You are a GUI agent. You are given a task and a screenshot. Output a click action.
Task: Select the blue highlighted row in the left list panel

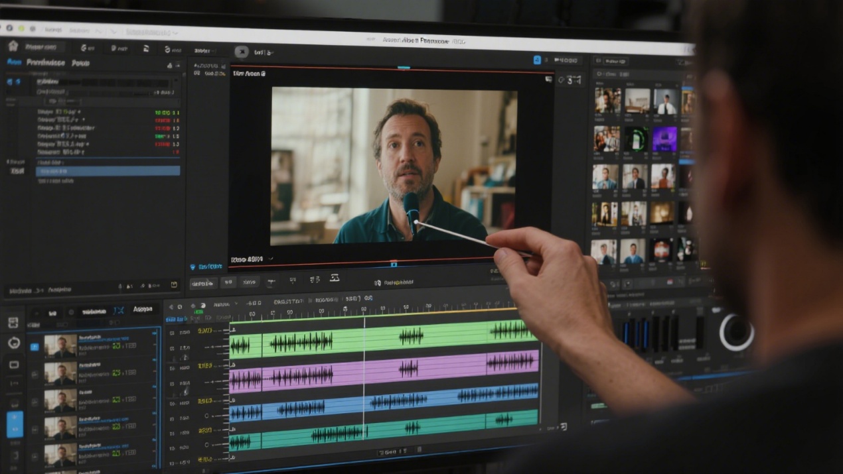(108, 171)
